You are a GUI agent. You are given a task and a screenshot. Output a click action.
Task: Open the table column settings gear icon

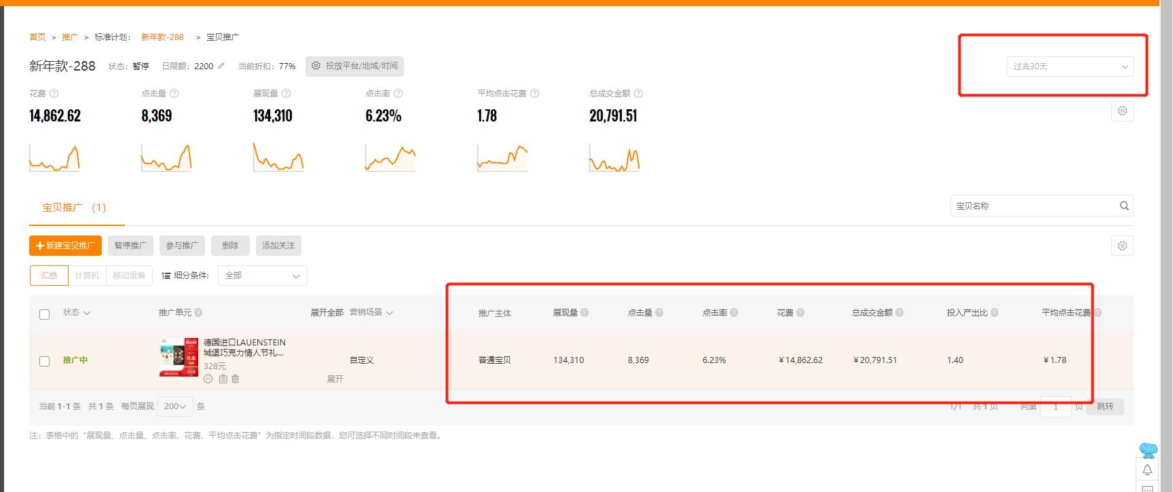point(1122,246)
